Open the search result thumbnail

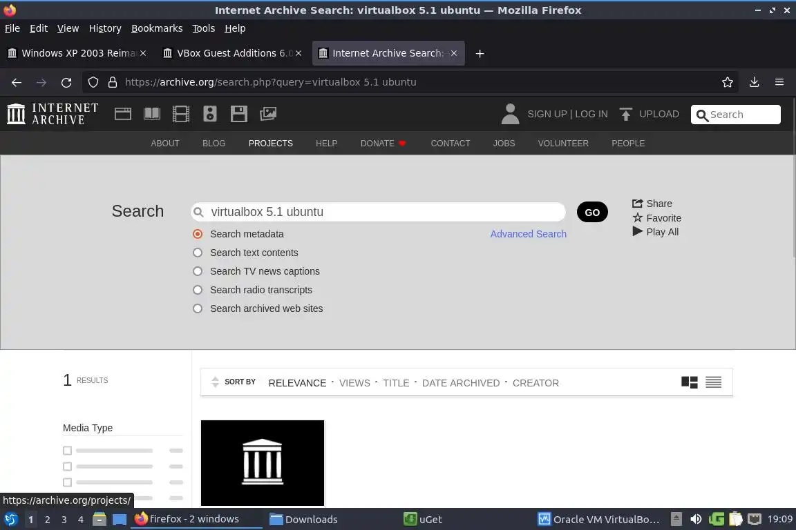(263, 462)
